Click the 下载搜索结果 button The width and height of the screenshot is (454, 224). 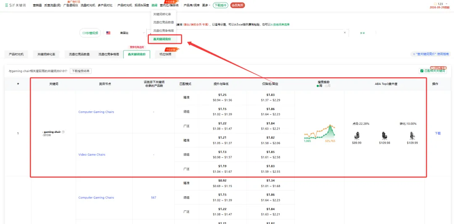[81, 71]
